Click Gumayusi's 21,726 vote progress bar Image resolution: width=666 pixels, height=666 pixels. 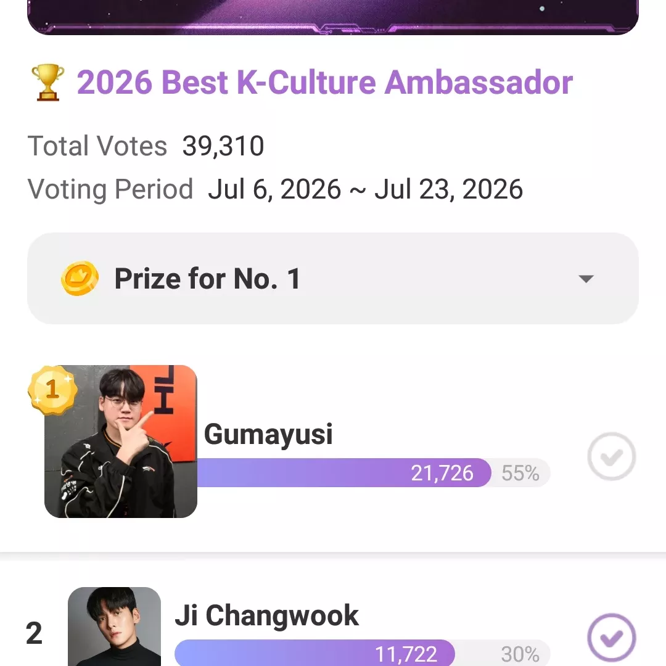tap(374, 473)
